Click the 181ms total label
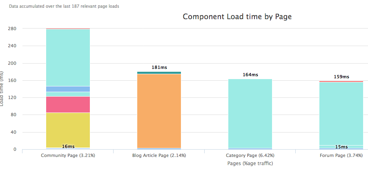Image resolution: width=368 pixels, height=170 pixels. click(x=159, y=68)
